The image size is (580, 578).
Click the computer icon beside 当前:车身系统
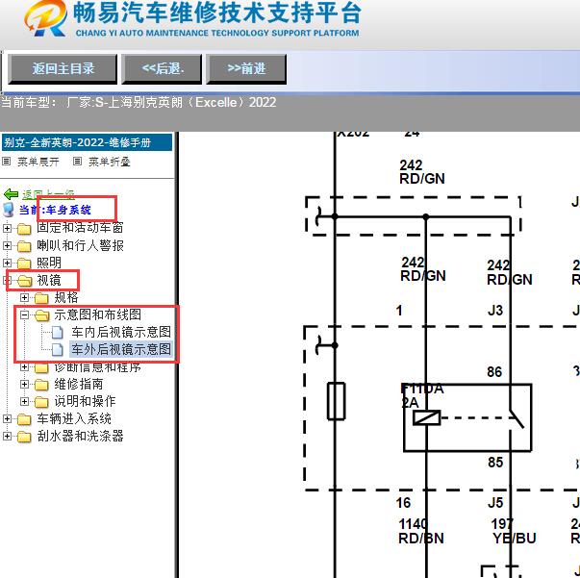pos(8,210)
